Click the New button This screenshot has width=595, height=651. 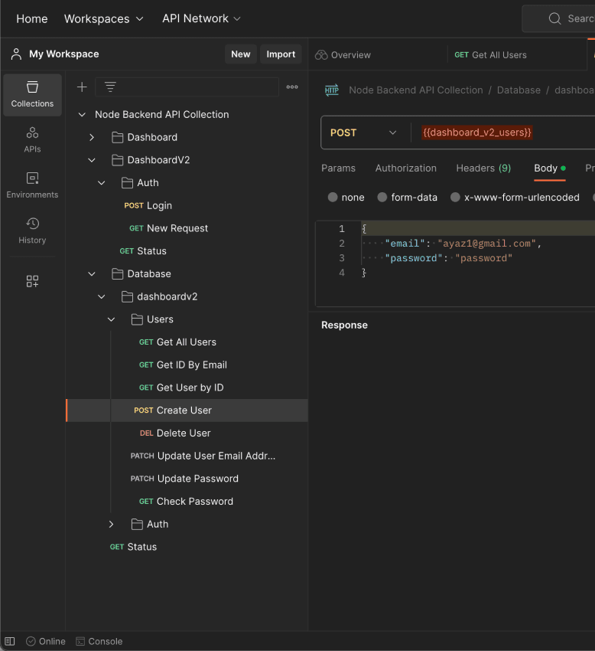[x=240, y=54]
